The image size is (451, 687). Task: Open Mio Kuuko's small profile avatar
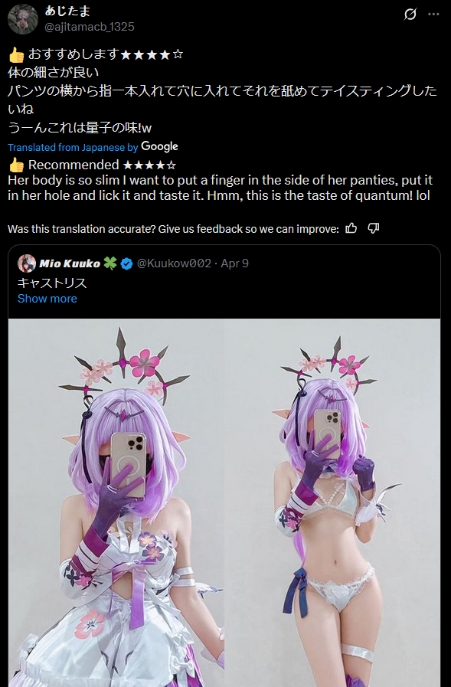pyautogui.click(x=27, y=263)
